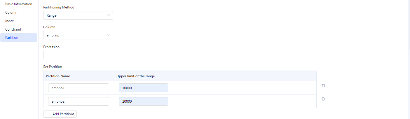Image resolution: width=410 pixels, height=119 pixels.
Task: Click the empno1 partition name field
Action: tap(78, 88)
